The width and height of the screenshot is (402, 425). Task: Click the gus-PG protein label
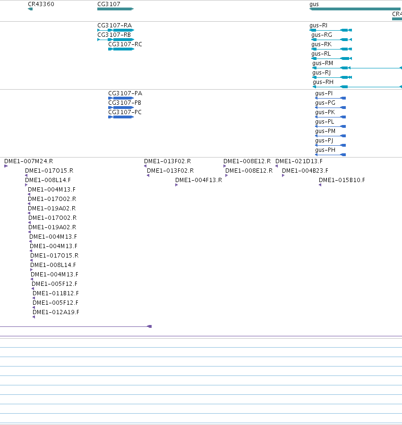point(325,103)
